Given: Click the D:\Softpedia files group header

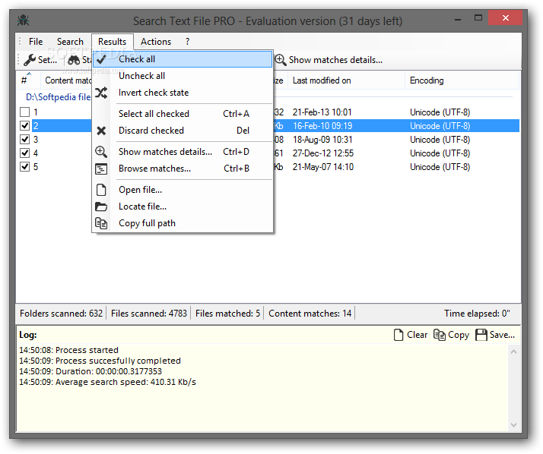Looking at the screenshot, I should 58,97.
